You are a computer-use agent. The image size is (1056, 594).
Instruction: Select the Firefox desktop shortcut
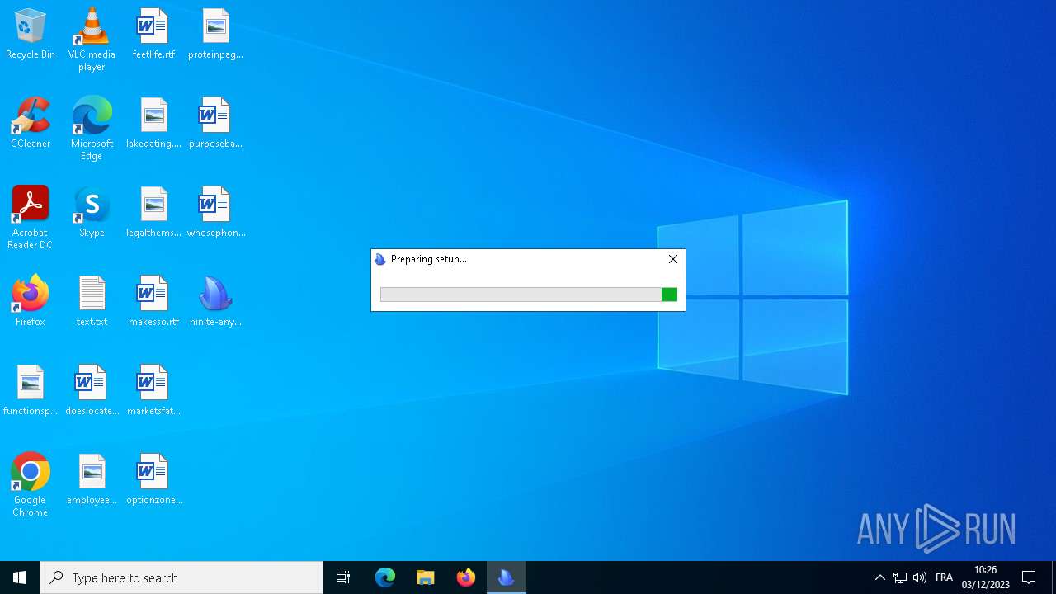pyautogui.click(x=31, y=302)
